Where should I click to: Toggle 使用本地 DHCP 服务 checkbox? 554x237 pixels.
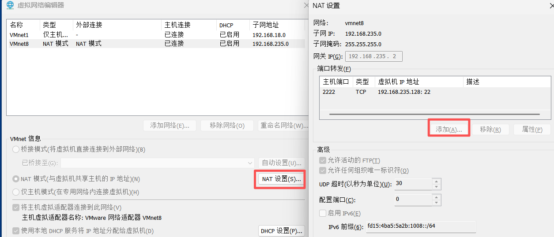(16, 231)
